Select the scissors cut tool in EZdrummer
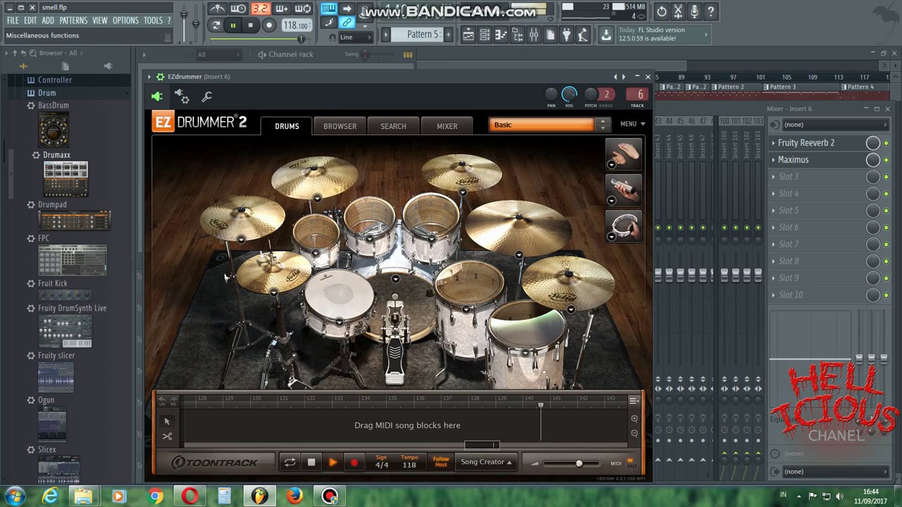 click(x=167, y=437)
